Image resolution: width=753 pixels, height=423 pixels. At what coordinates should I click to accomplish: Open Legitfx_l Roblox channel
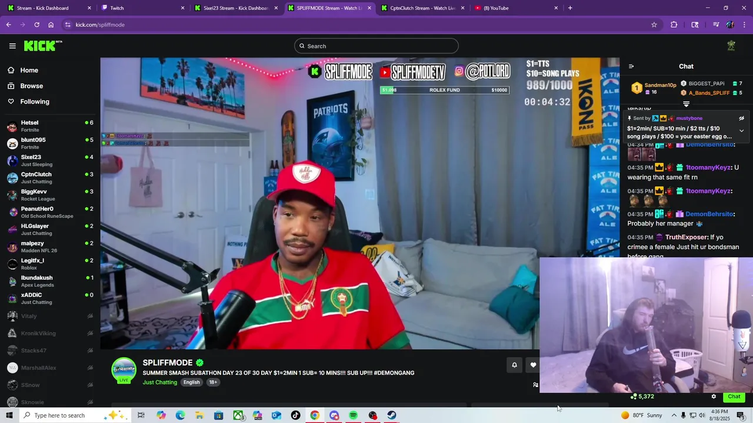coord(50,264)
